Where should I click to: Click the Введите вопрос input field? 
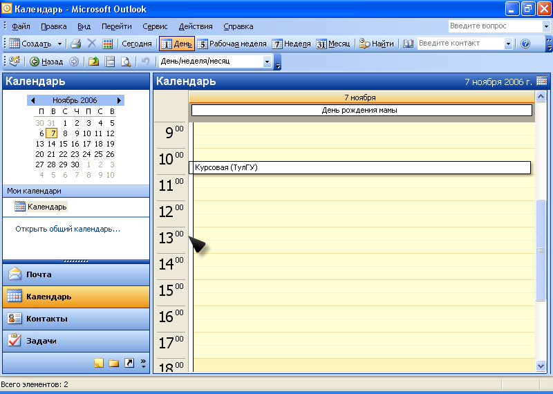click(x=496, y=26)
